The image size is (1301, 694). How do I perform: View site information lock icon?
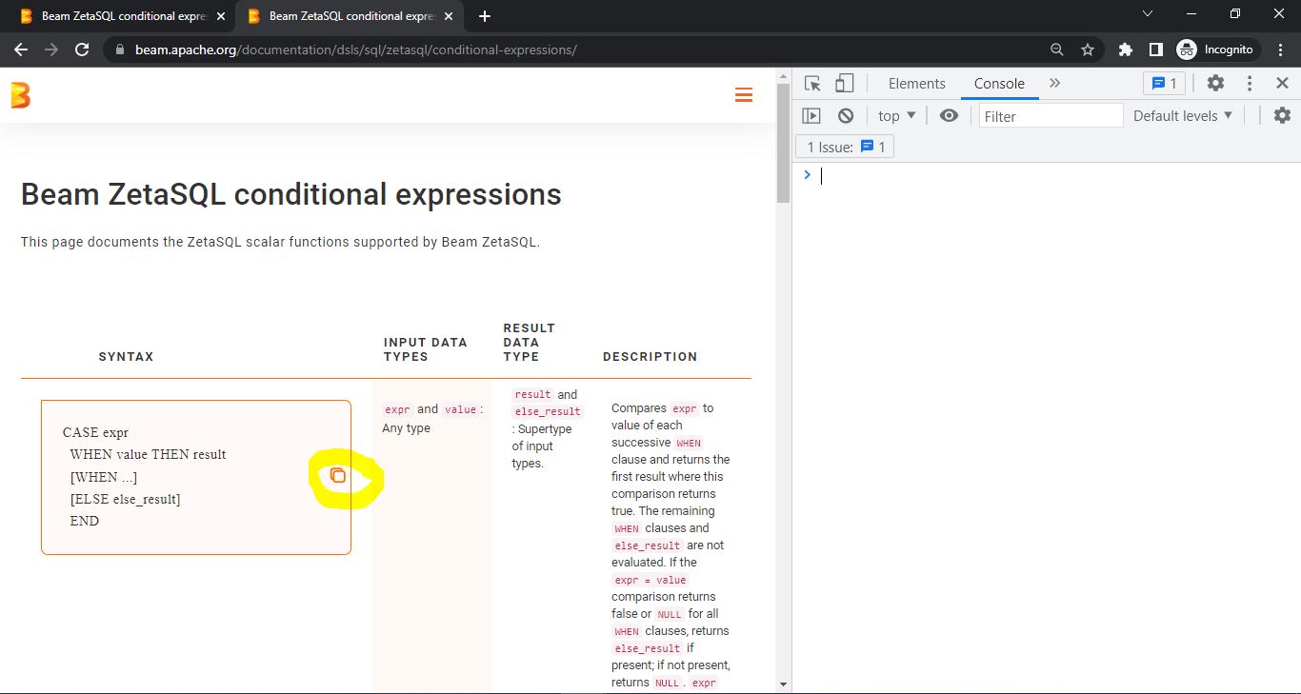(x=119, y=50)
